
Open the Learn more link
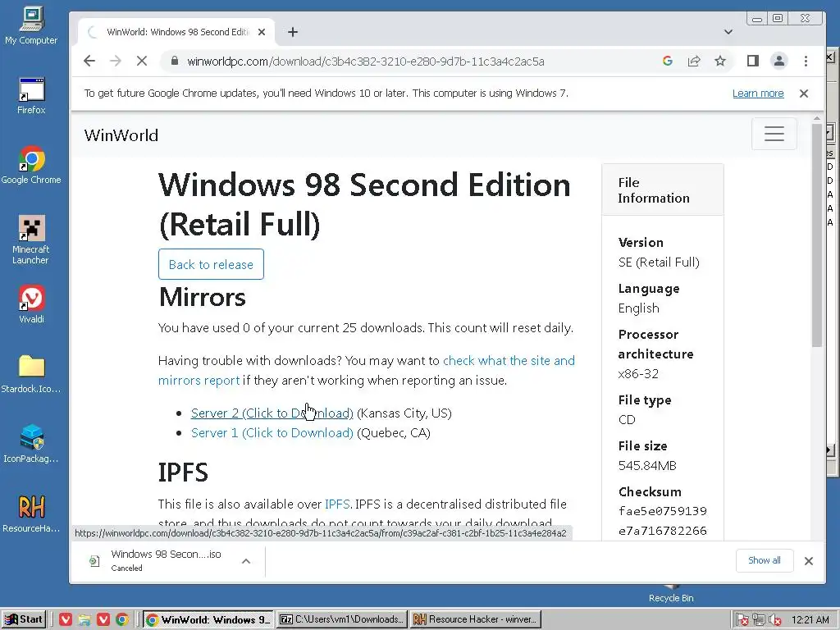(758, 94)
